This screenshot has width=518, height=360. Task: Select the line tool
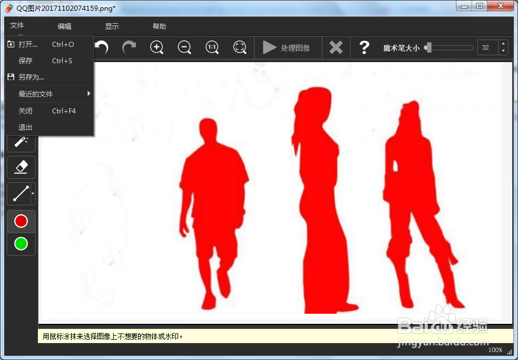19,194
